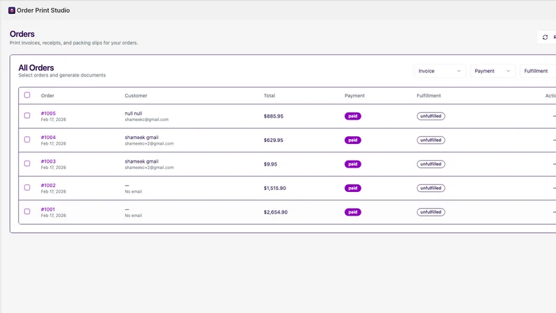Viewport: 556px width, 313px height.
Task: Click the Total column header
Action: click(269, 95)
